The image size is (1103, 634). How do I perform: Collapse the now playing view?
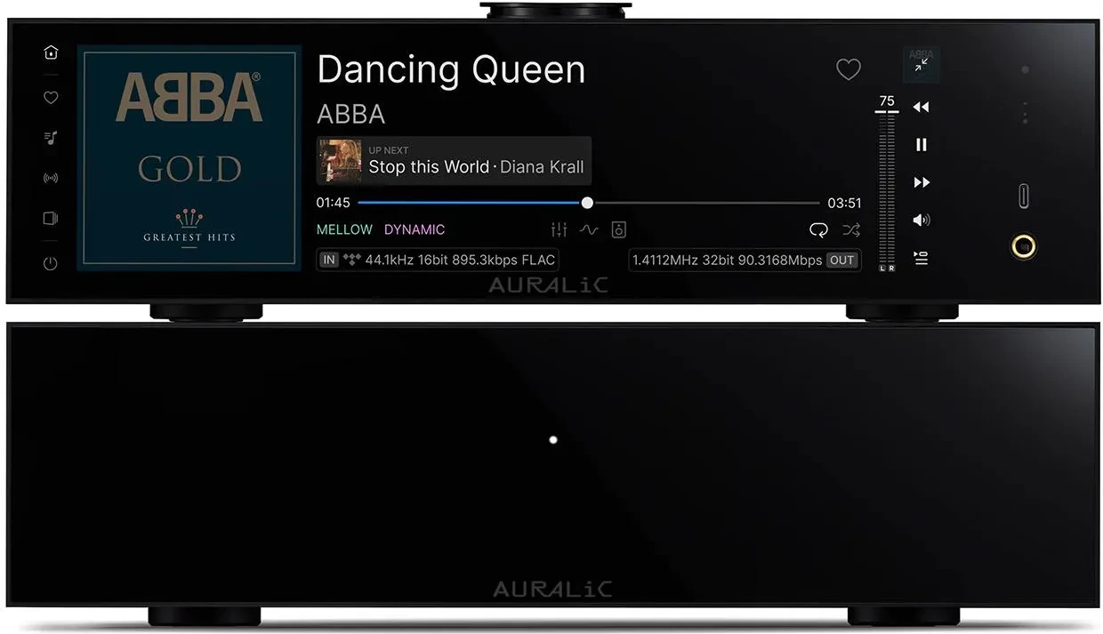pyautogui.click(x=922, y=63)
